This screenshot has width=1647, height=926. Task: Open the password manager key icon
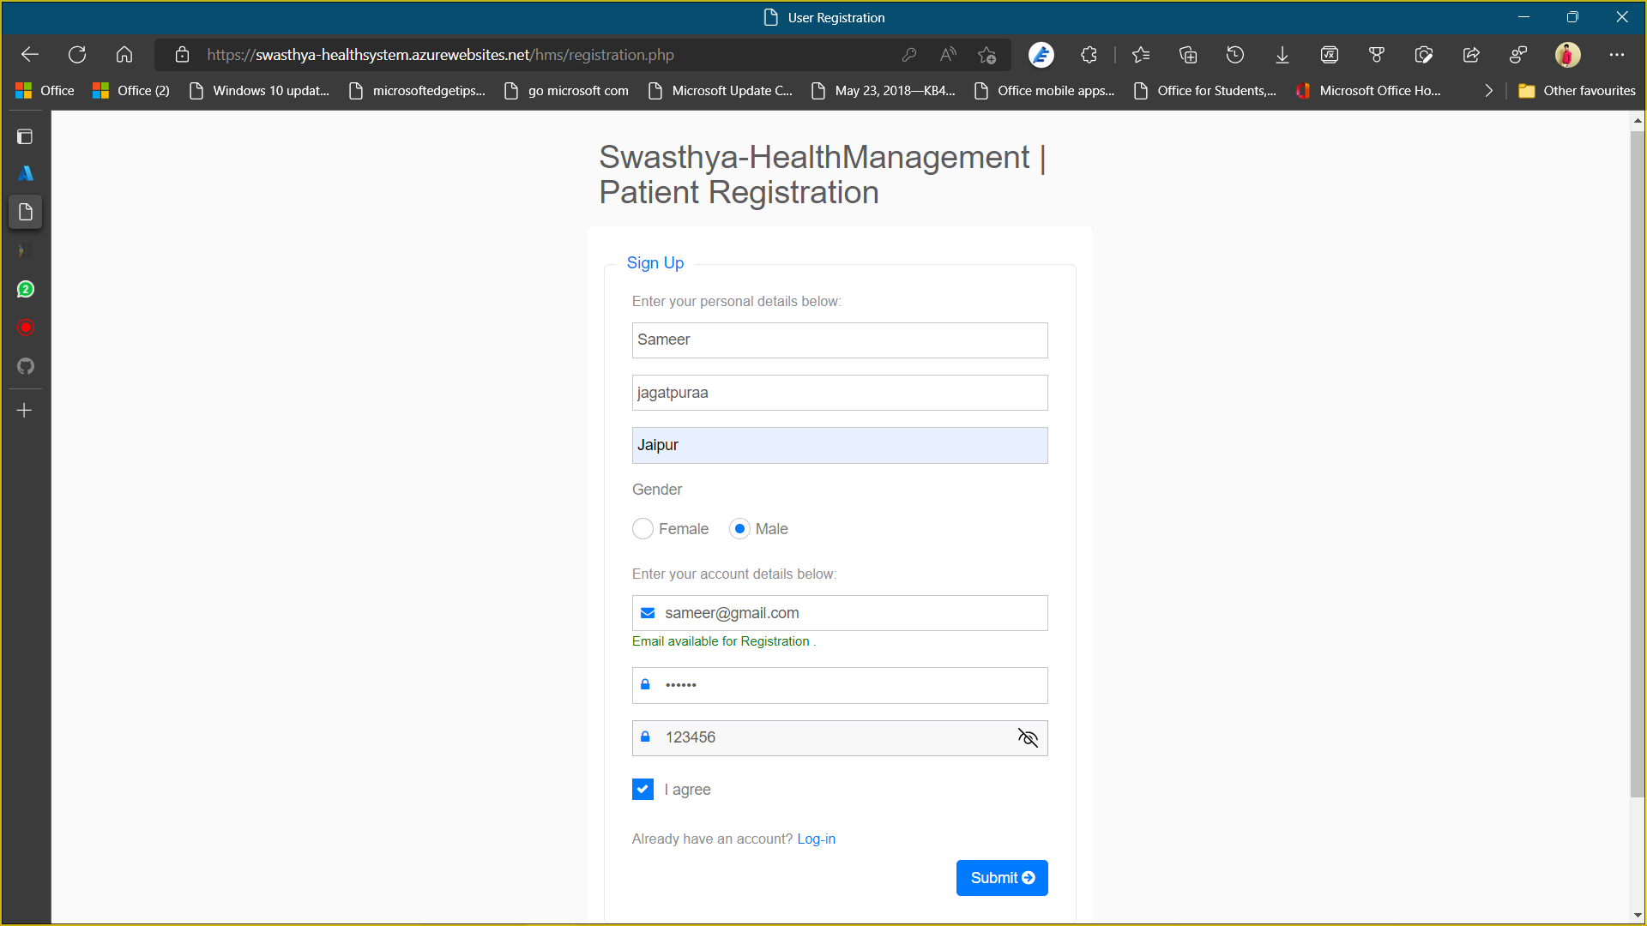click(909, 55)
